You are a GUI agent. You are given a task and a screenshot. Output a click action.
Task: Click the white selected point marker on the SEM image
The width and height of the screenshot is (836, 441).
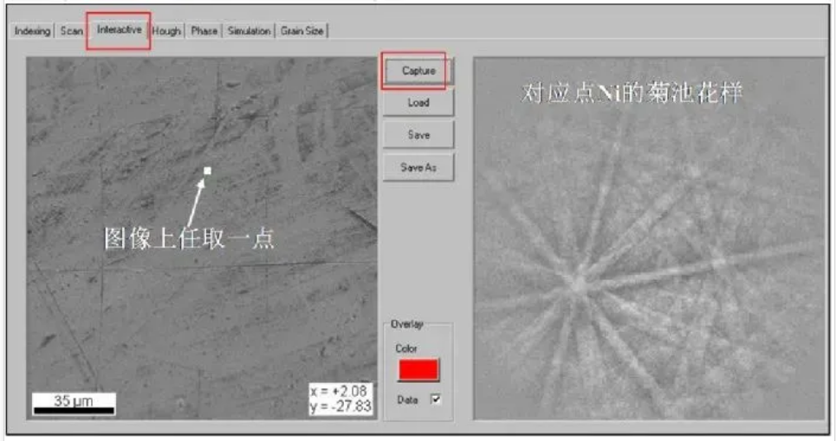pos(207,171)
